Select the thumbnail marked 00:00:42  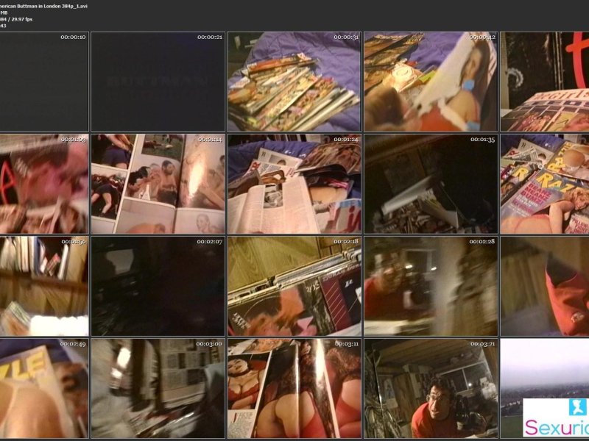tap(431, 82)
